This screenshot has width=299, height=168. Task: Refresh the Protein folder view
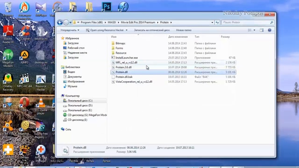tap(217, 22)
